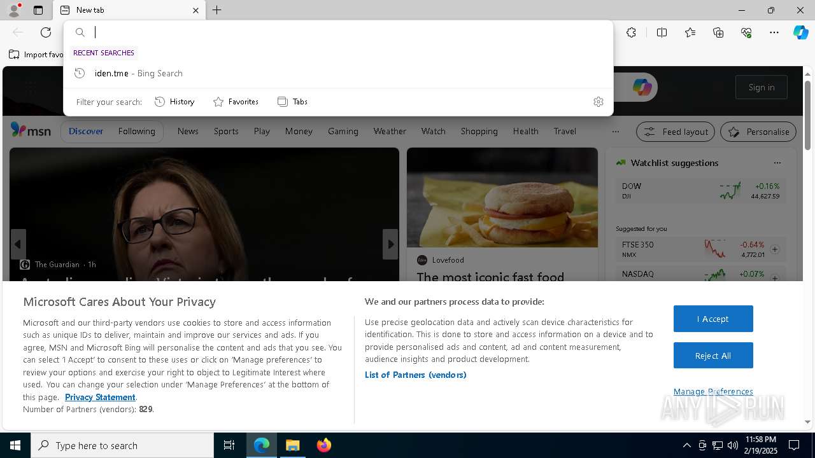Select recent search iden.tme
This screenshot has width=815, height=458.
[x=338, y=73]
